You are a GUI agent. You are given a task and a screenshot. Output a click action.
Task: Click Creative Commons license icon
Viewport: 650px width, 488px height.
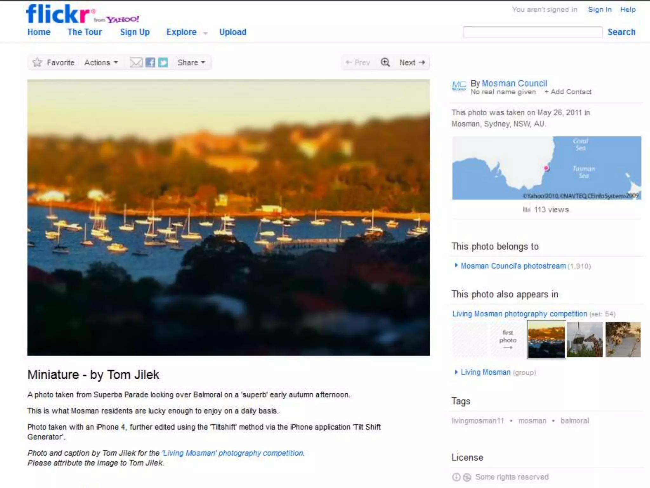pos(456,477)
